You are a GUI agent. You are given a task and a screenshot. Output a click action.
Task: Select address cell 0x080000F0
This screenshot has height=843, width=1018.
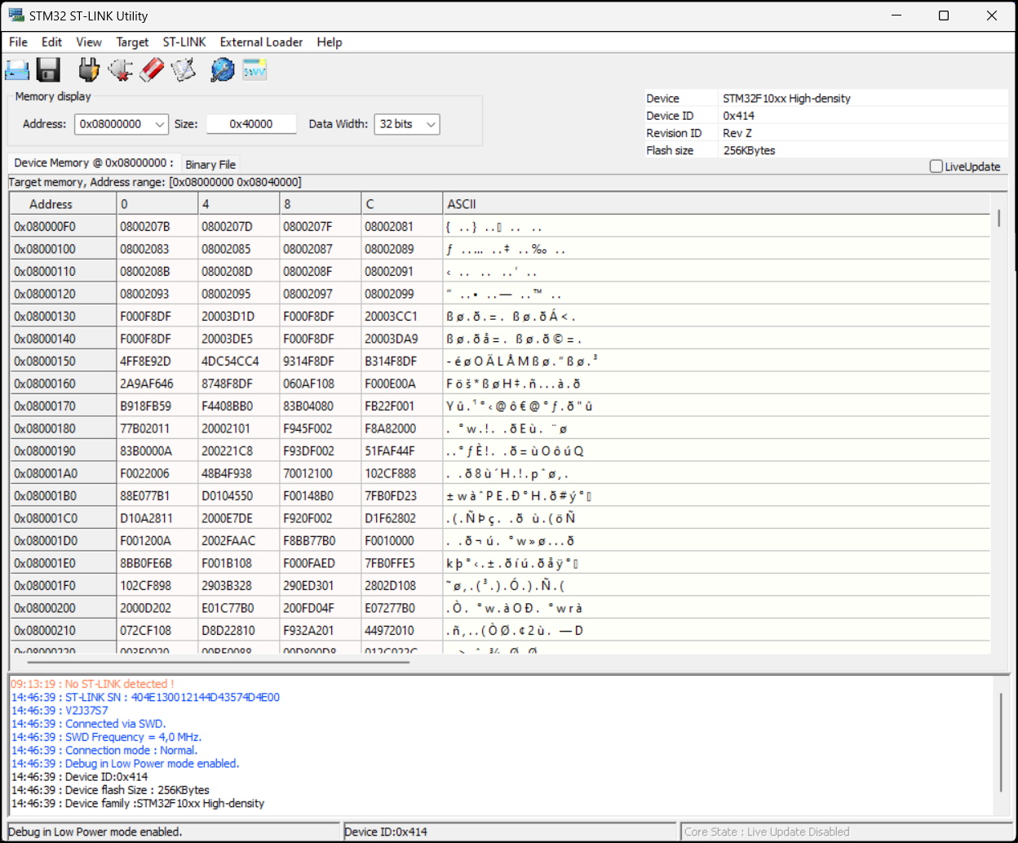pos(63,227)
